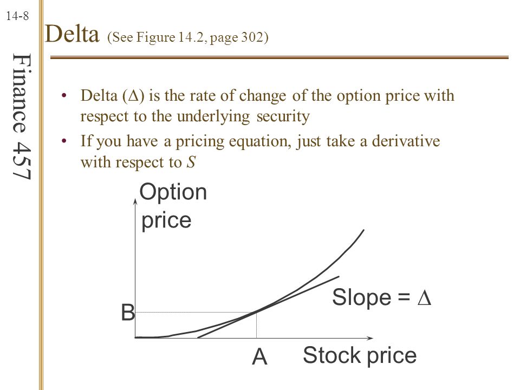This screenshot has width=520, height=390.
Task: Click the tangent point on the curve
Action: (256, 312)
